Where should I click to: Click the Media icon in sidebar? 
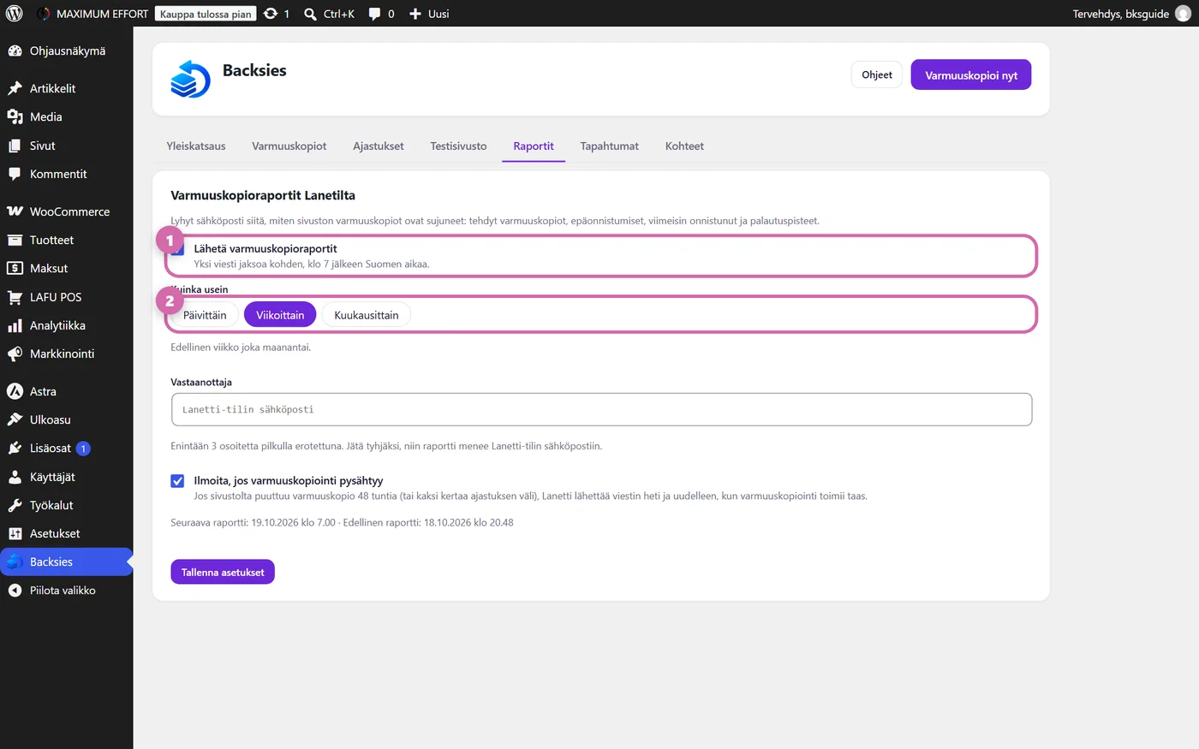click(15, 117)
